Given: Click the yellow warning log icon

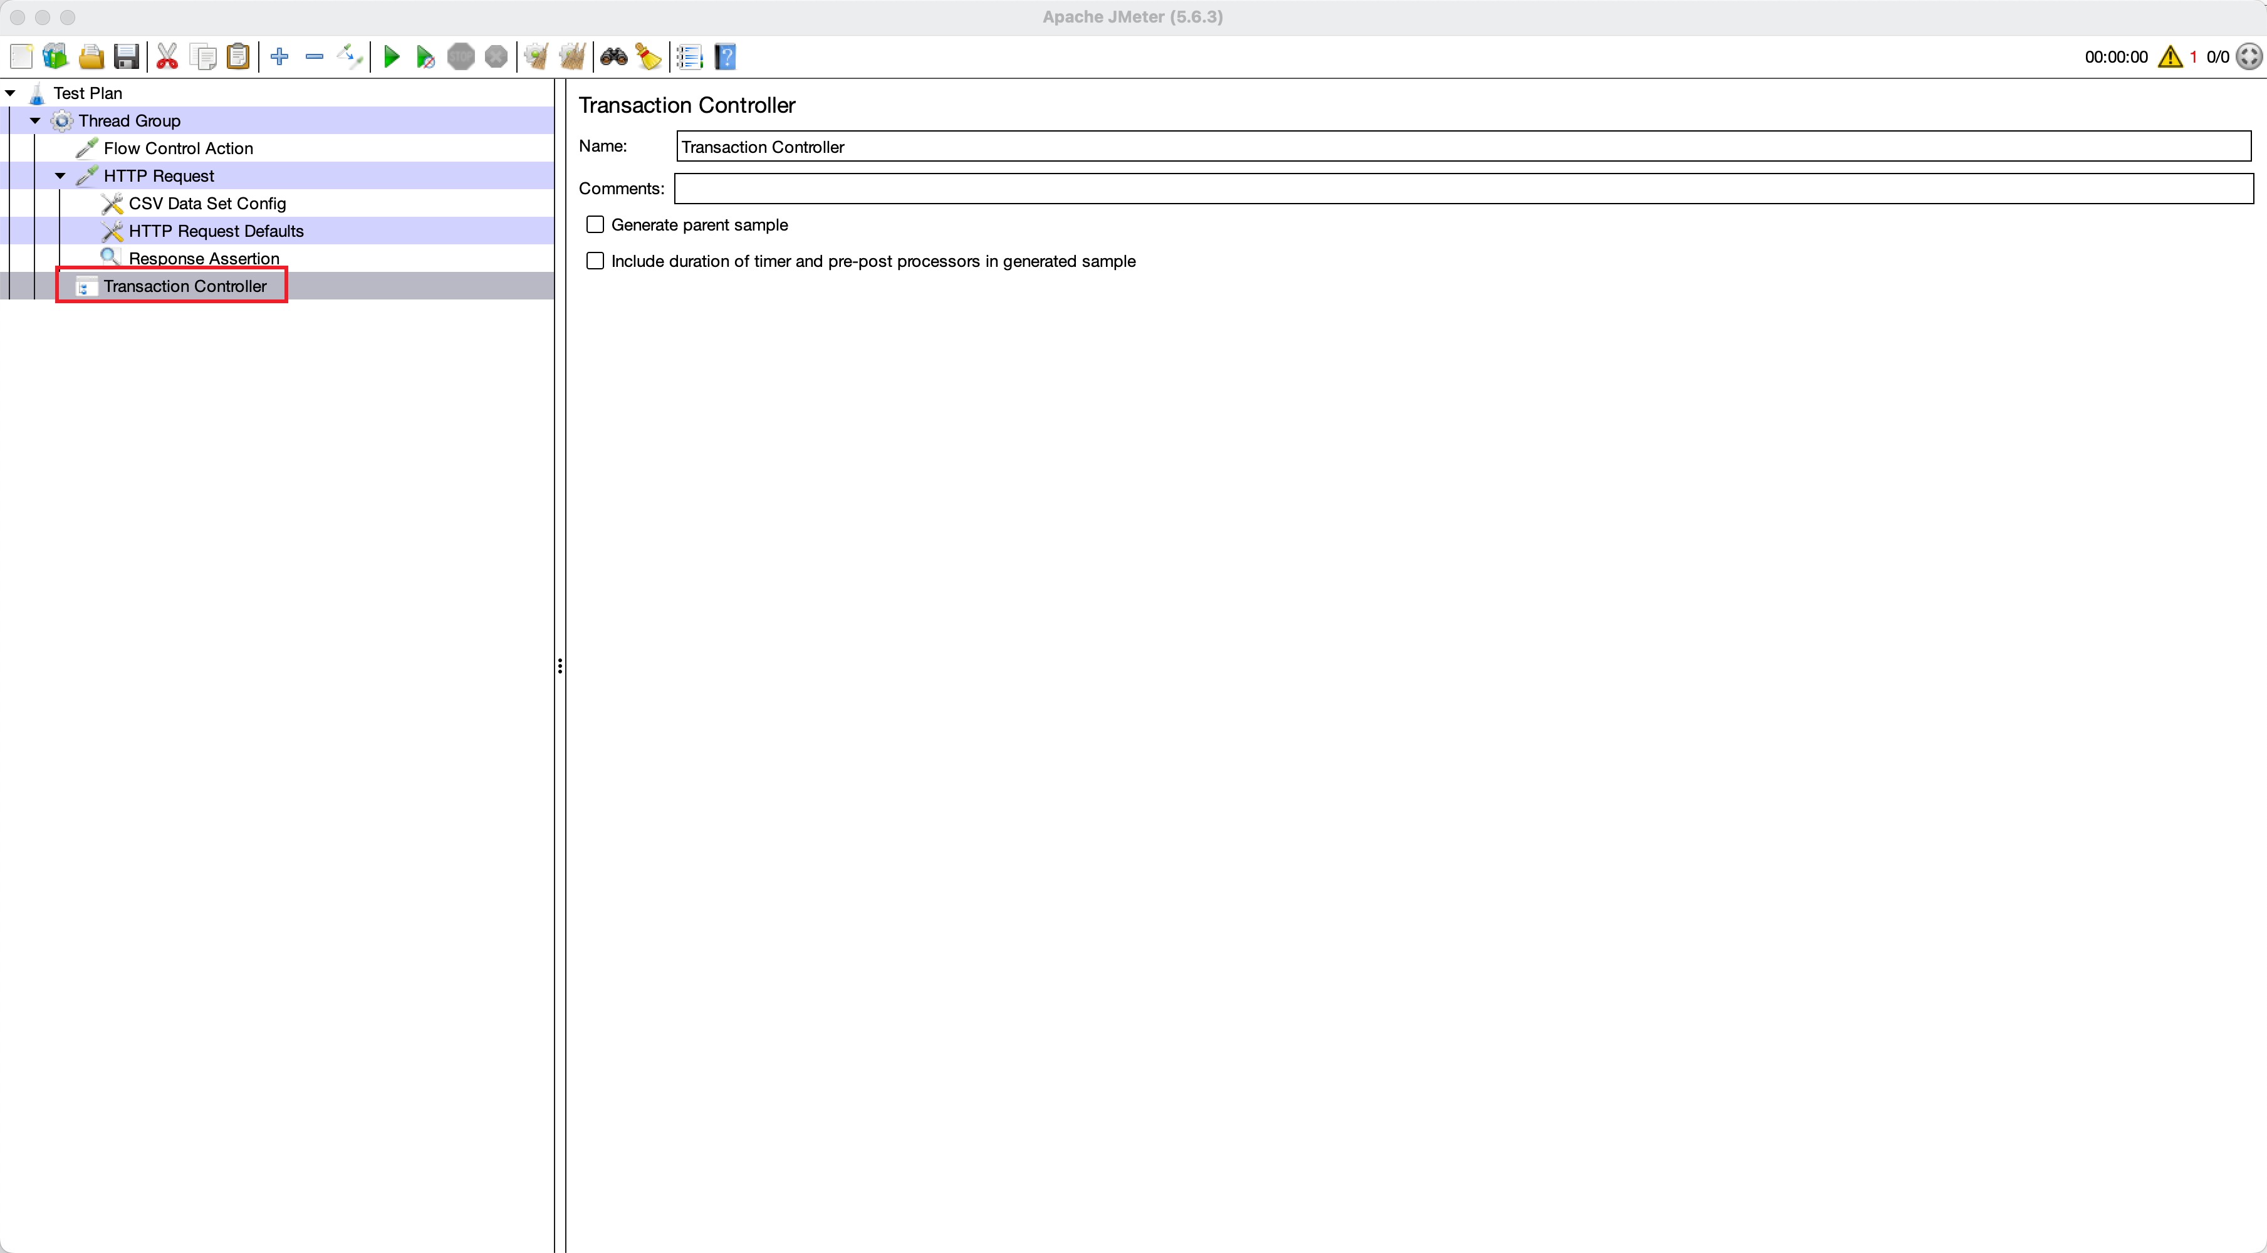Looking at the screenshot, I should pos(2171,57).
